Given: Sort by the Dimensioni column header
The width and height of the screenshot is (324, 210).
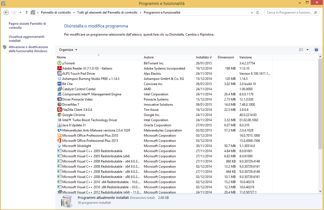Looking at the screenshot, I should coord(227,57).
